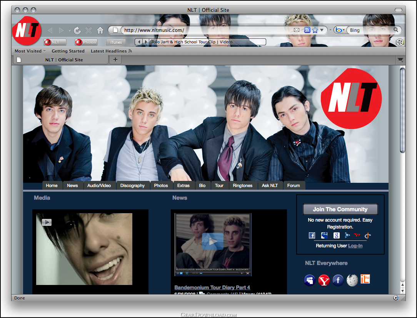
Task: Play the Media section video thumbnail
Action: click(84, 249)
